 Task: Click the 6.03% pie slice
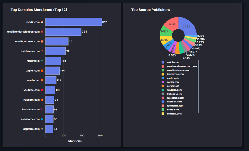click(x=174, y=47)
